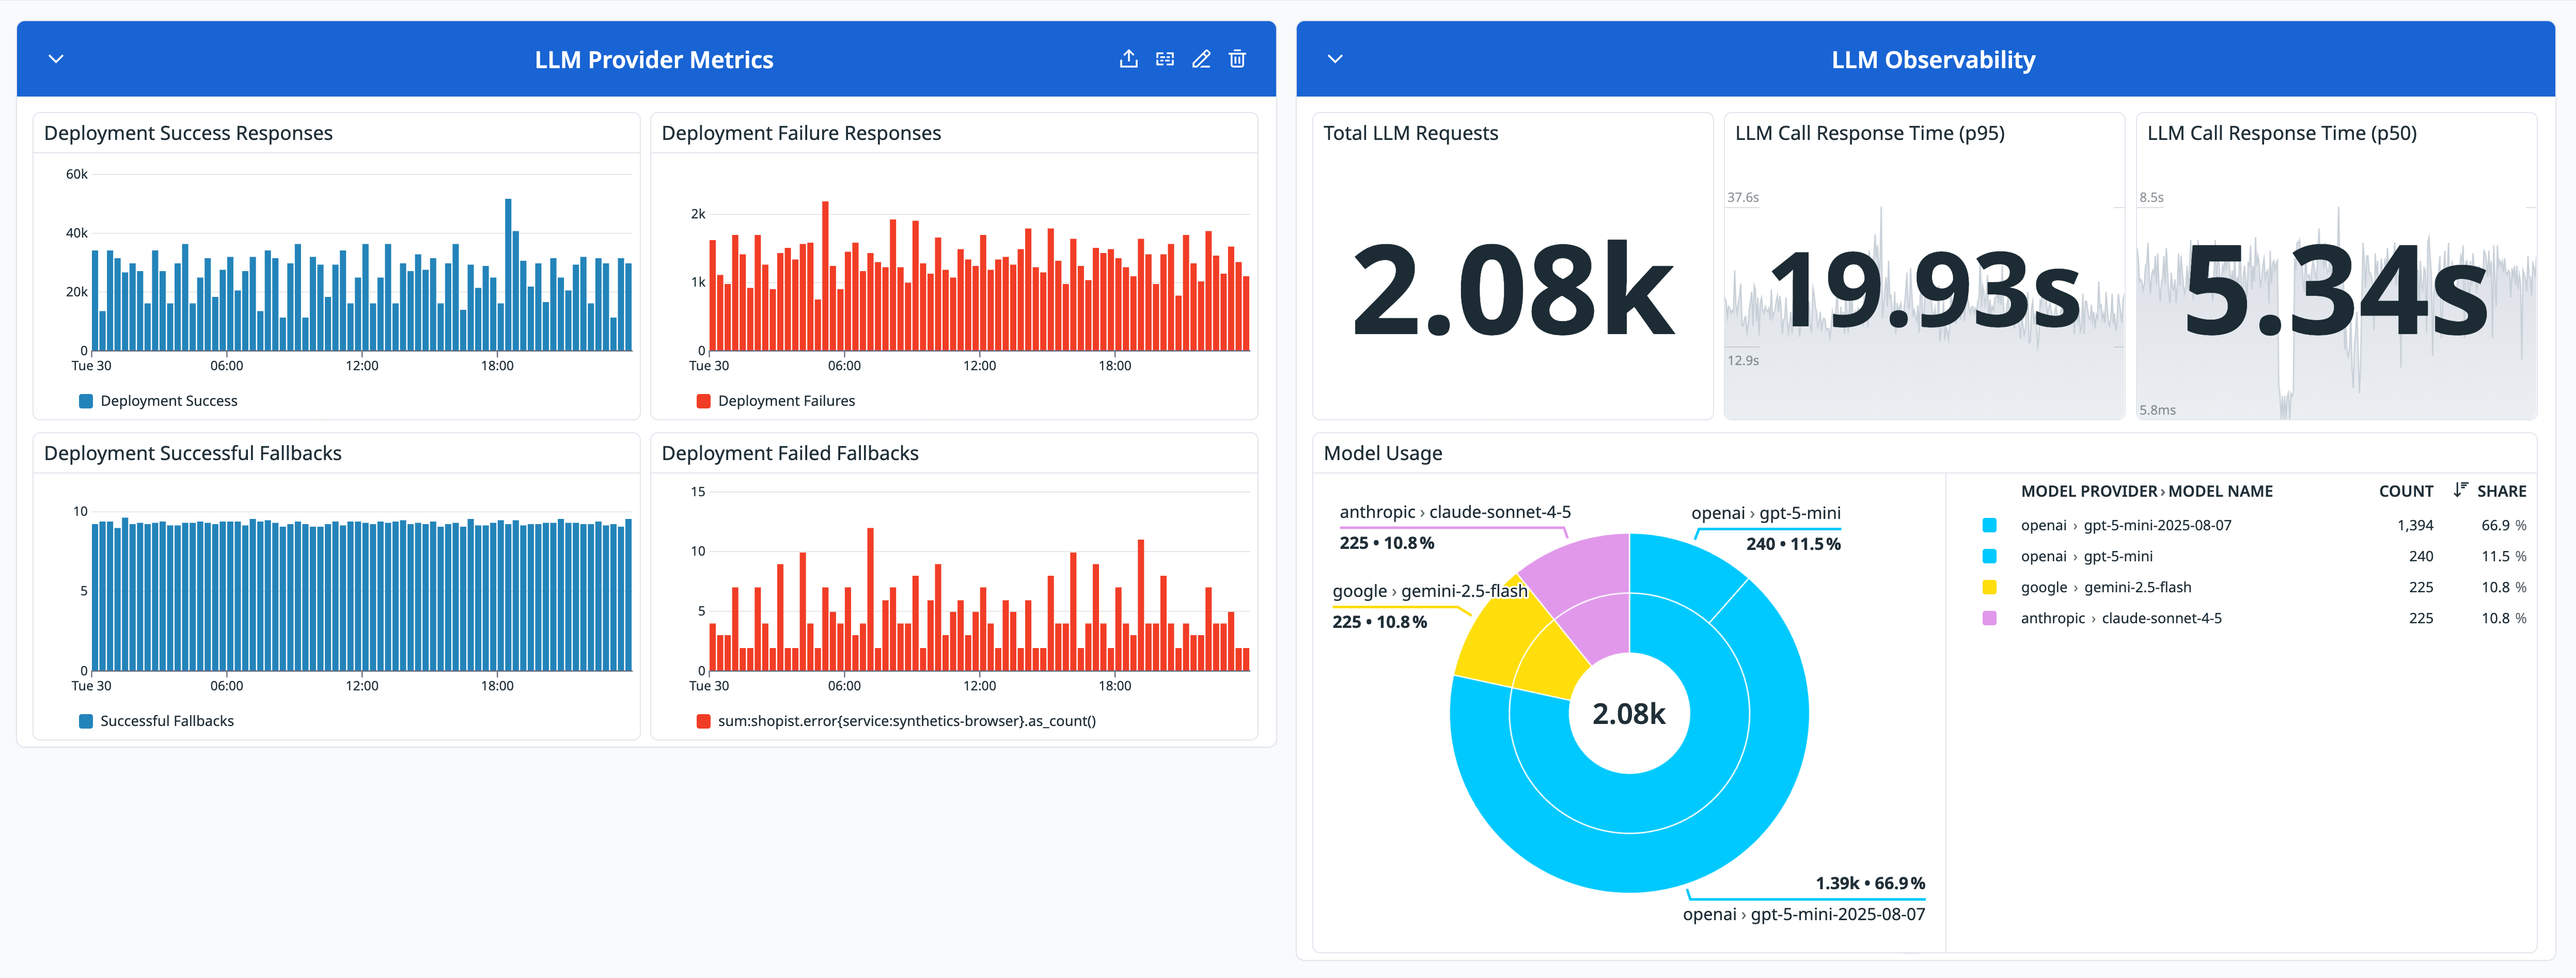This screenshot has width=2576, height=978.
Task: Click the Deployment Success legend label
Action: [x=168, y=401]
